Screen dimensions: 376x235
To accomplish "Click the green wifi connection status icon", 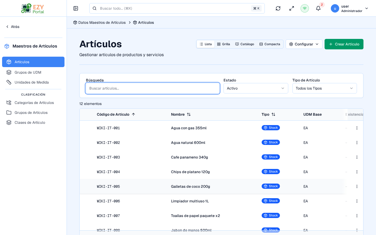I will click(x=305, y=8).
